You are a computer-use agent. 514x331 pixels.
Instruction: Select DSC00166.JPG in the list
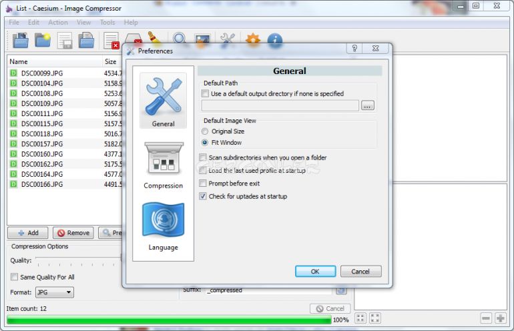coord(65,184)
